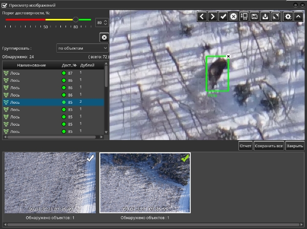Screen dimensions: 307x229
Task: Click the download tray arrow icon
Action: pos(265,17)
